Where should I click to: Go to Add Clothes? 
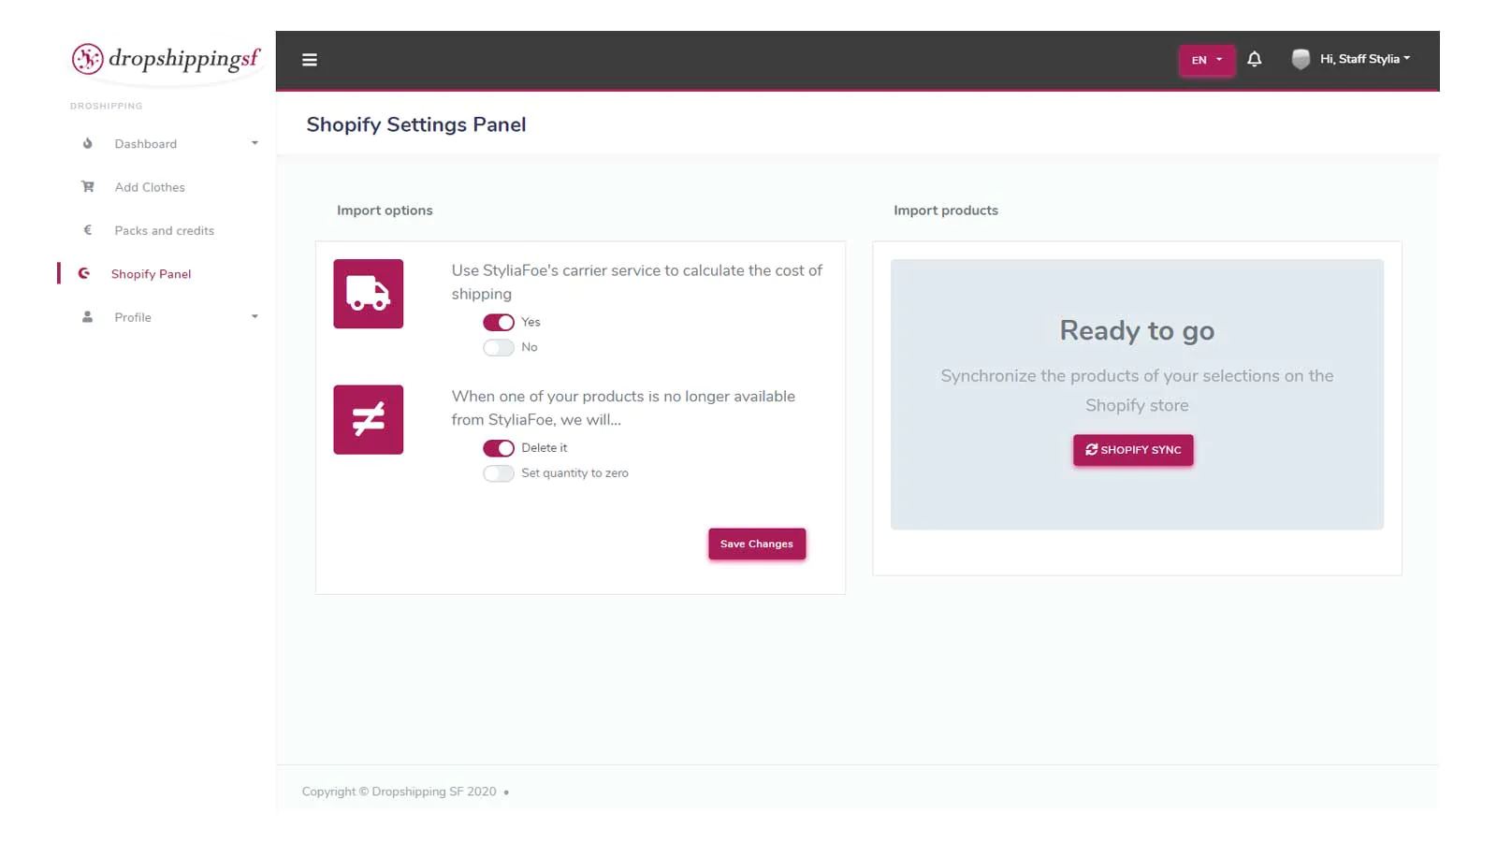point(150,187)
